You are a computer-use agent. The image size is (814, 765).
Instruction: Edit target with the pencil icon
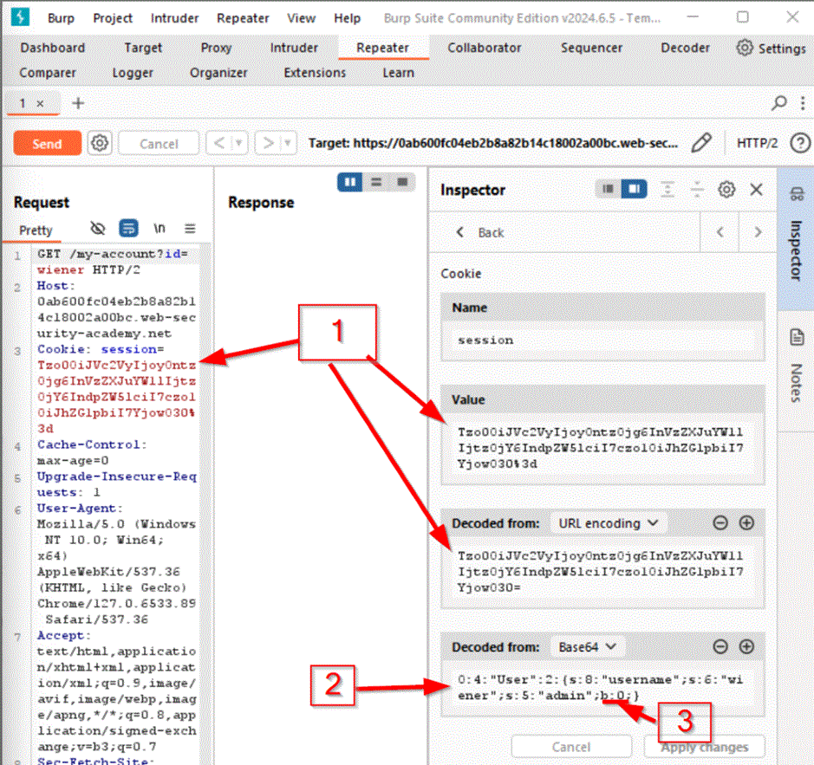701,142
